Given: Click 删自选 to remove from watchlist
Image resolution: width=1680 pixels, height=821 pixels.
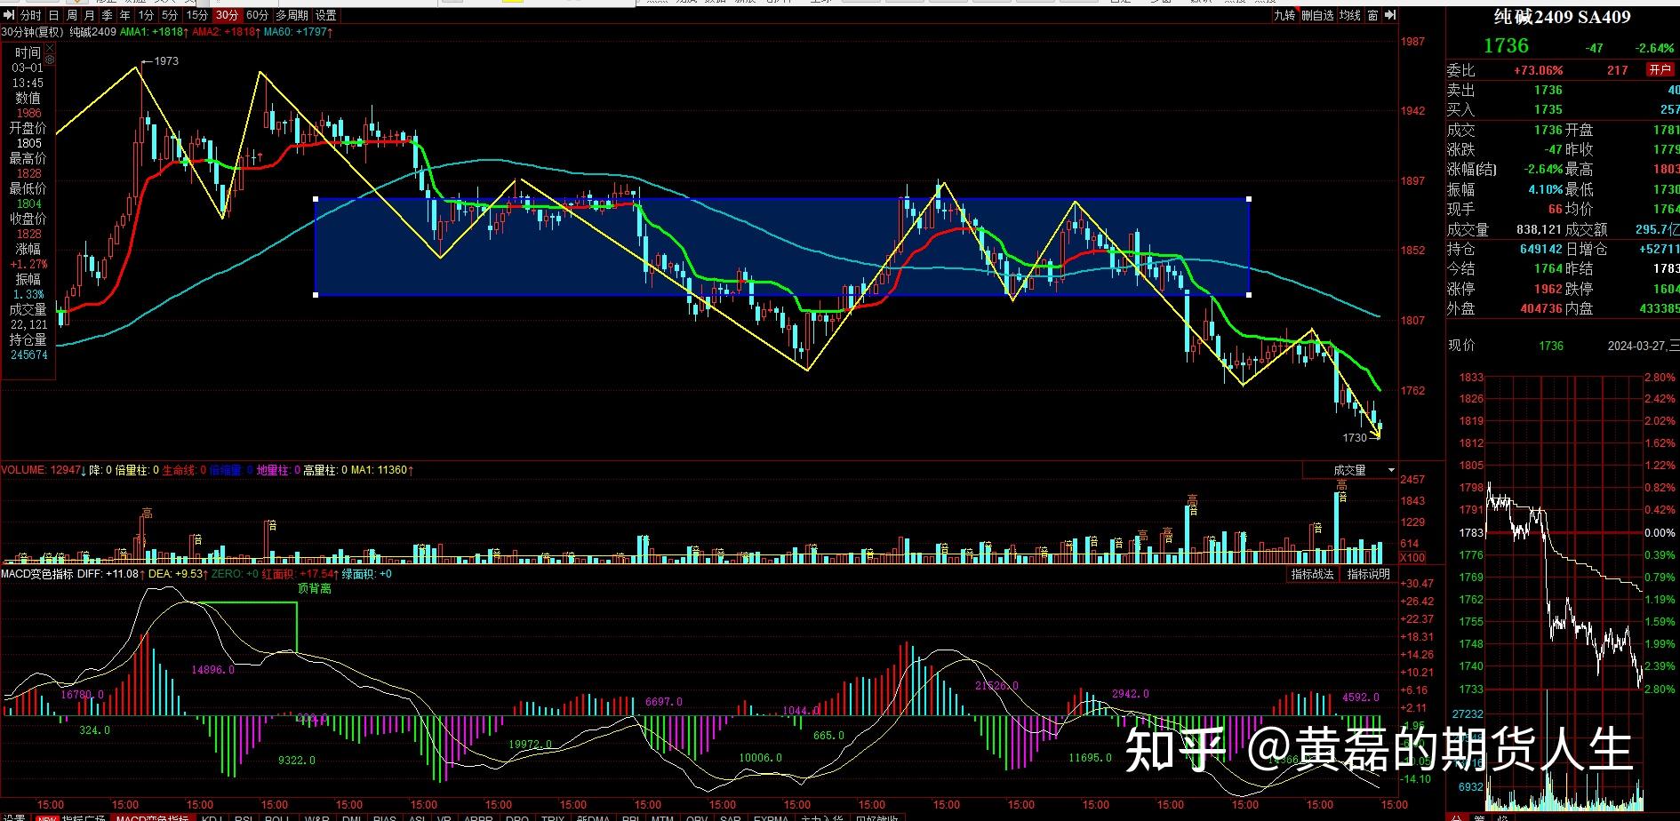Looking at the screenshot, I should click(x=1317, y=15).
